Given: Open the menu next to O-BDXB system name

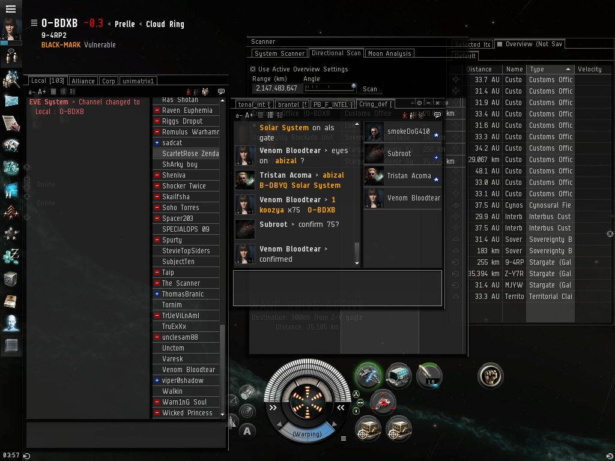Looking at the screenshot, I should tap(34, 23).
